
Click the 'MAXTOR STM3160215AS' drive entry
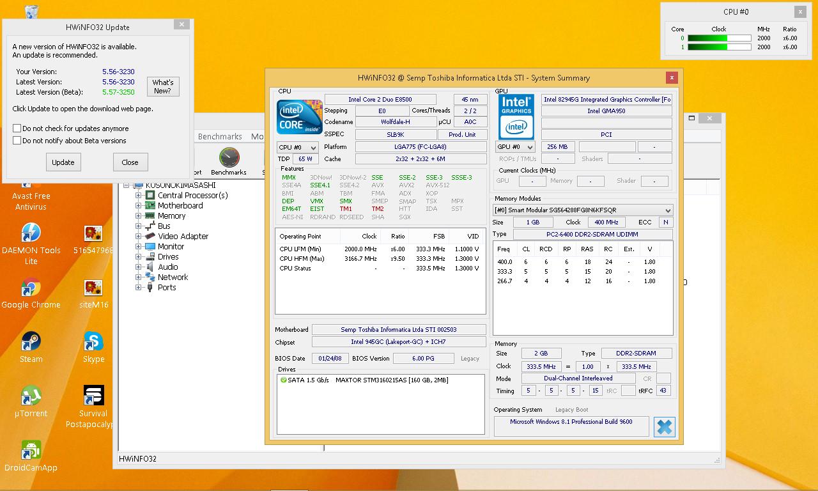tap(392, 380)
